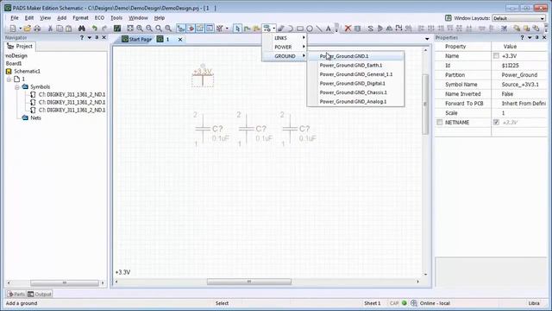Toggle the NETNAME value visibility checkbox
Image resolution: width=552 pixels, height=311 pixels.
(x=496, y=123)
